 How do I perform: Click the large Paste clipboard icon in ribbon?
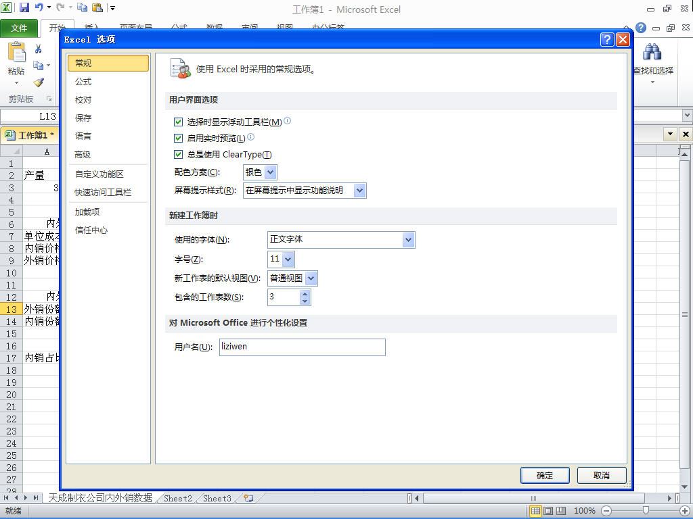[17, 51]
